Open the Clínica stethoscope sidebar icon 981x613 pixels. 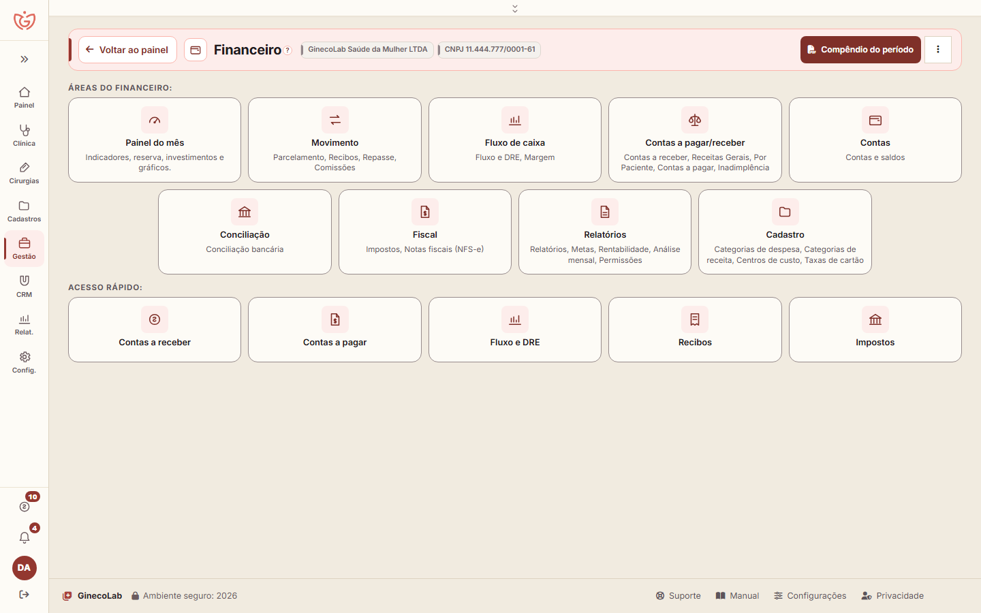[25, 135]
